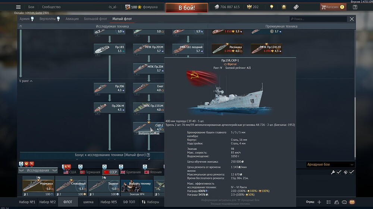Select the Спокойный crew slot
Viewport: 373px width, 209px height.
point(71,186)
